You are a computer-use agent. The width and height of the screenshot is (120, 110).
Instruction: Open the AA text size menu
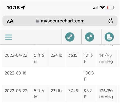[x=10, y=21]
